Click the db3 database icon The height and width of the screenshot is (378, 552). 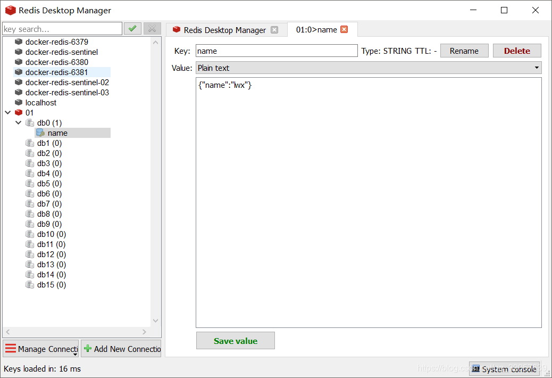[30, 163]
